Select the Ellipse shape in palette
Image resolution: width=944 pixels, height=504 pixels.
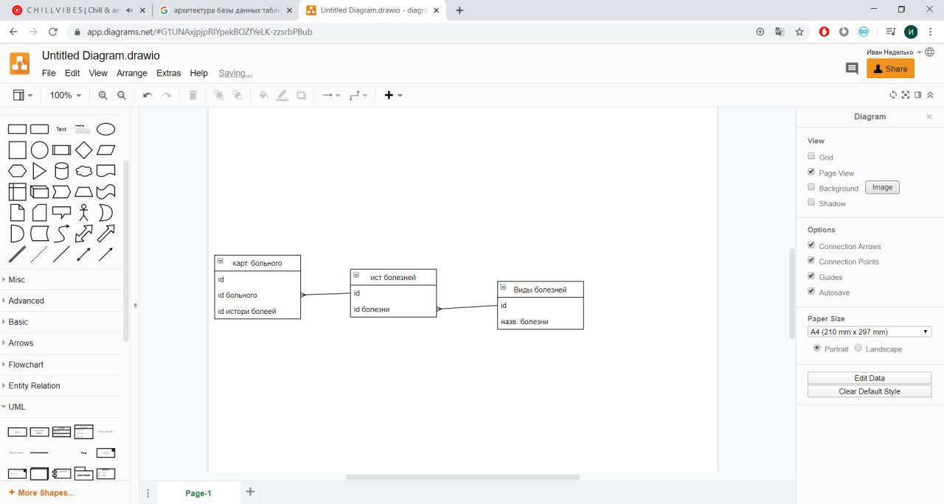(106, 129)
